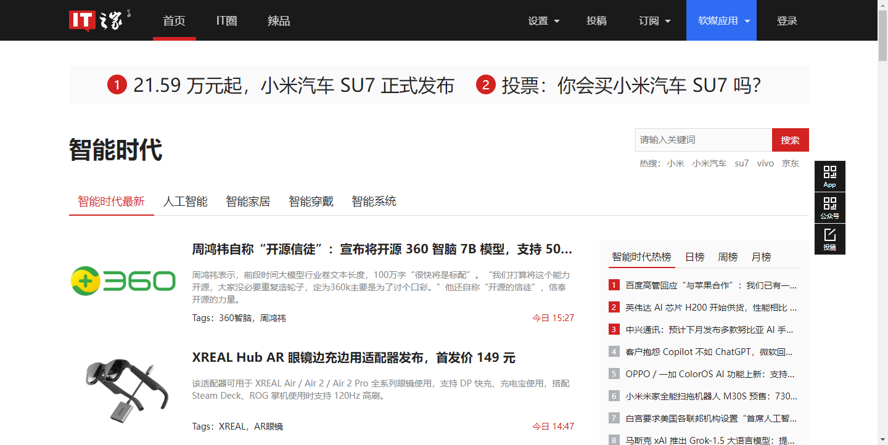Click 投稿 in the top navigation
Screen dimensions: 888x445
(x=596, y=20)
